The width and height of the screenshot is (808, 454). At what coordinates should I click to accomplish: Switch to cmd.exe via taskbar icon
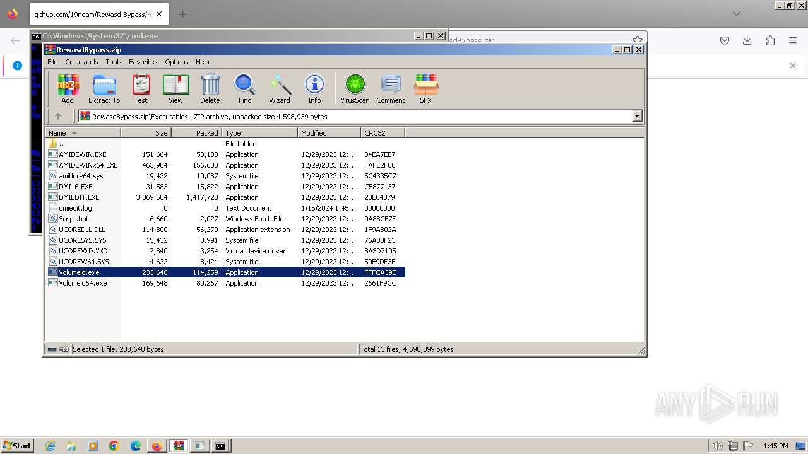click(220, 446)
